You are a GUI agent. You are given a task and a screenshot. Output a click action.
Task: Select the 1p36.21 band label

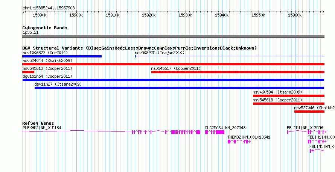point(30,33)
